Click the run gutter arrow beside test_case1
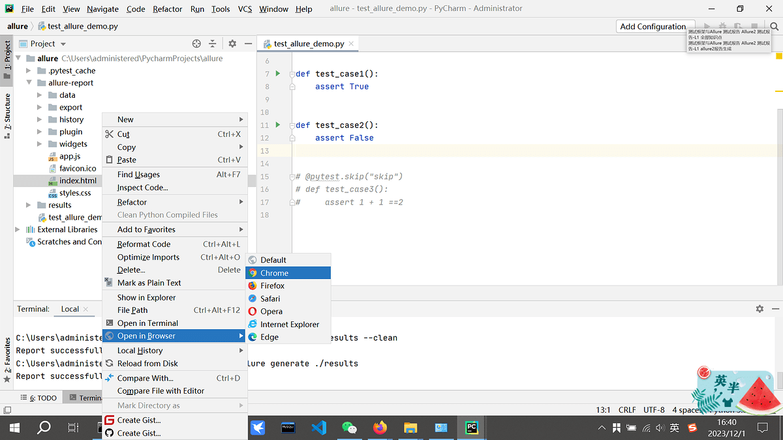 [x=277, y=74]
